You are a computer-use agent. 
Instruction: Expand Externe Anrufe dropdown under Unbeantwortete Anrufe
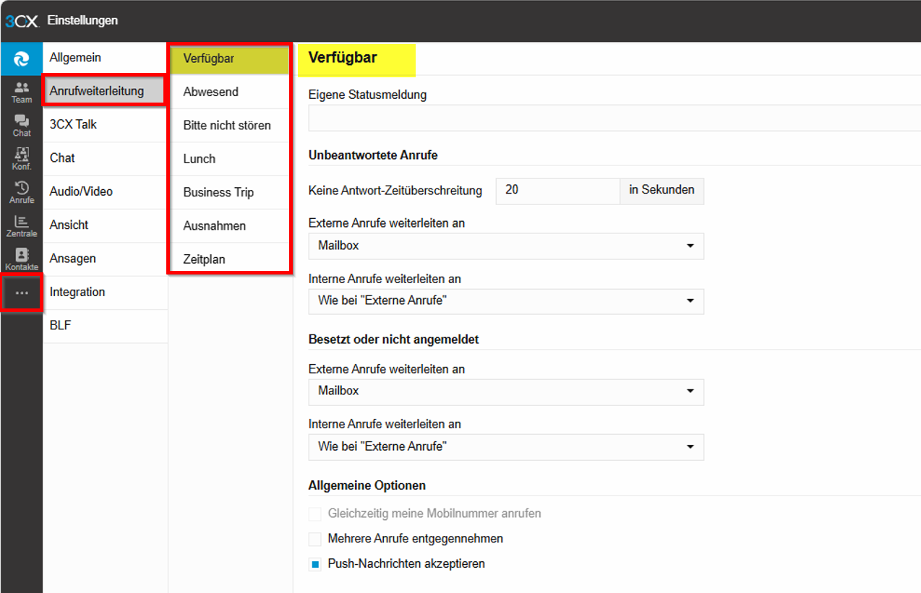point(505,246)
